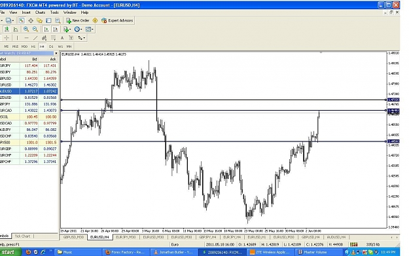Close the Market Watch panel

pyautogui.click(x=56, y=53)
